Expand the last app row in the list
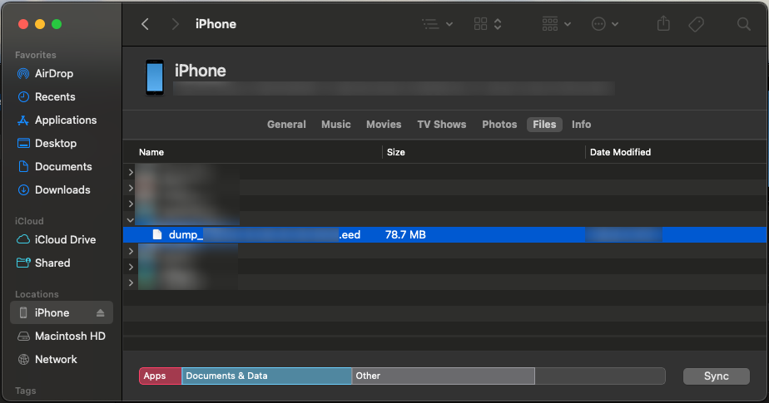 131,283
